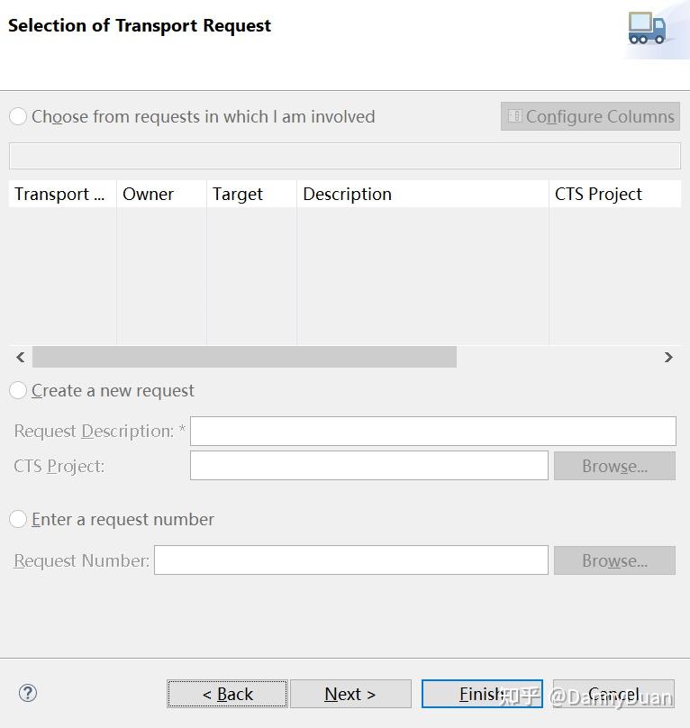The image size is (690, 728).
Task: Proceed with the Next button
Action: [x=350, y=694]
